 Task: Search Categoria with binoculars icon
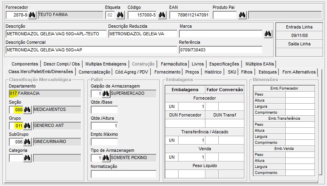(27, 158)
